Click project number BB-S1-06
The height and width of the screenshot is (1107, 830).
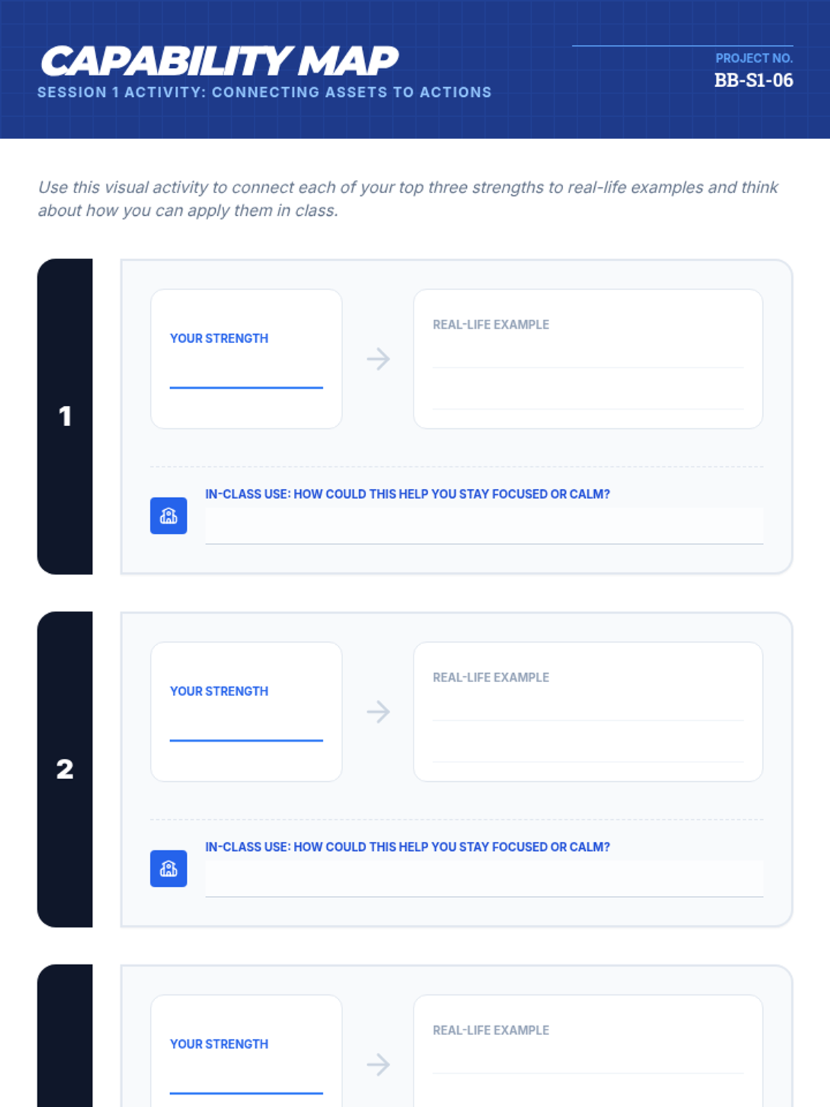[x=754, y=80]
